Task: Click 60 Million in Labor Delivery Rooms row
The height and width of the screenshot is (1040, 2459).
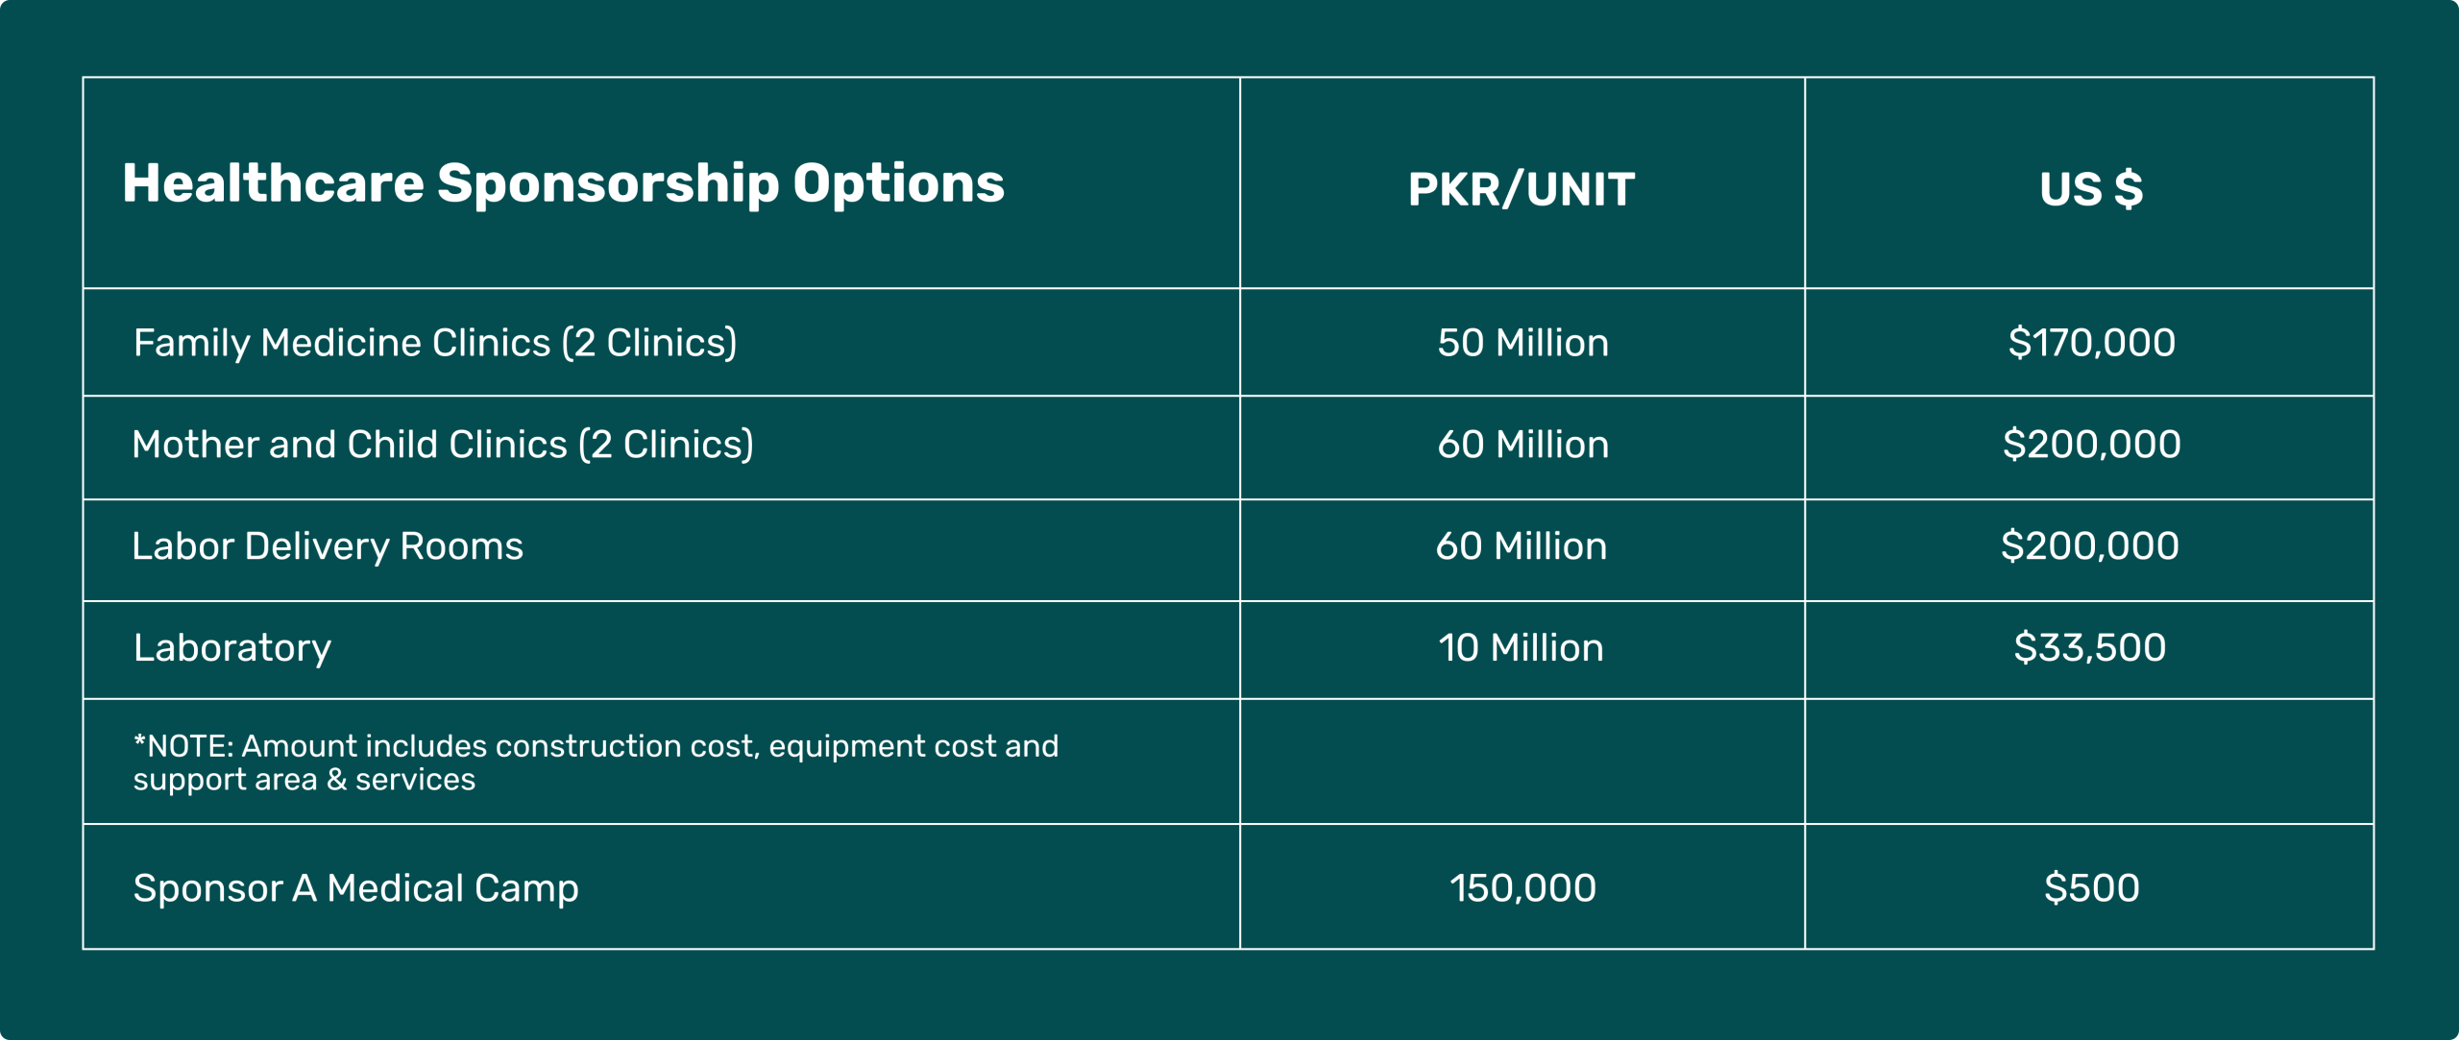Action: (x=1521, y=546)
